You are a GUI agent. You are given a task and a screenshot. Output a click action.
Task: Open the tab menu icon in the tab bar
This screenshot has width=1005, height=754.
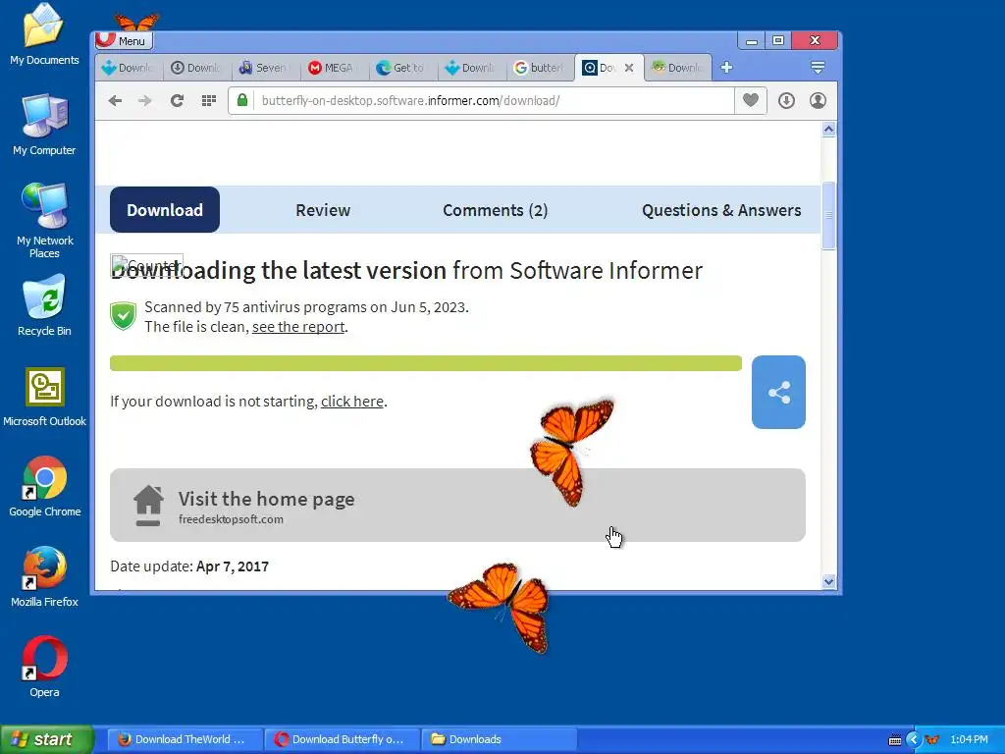(818, 68)
